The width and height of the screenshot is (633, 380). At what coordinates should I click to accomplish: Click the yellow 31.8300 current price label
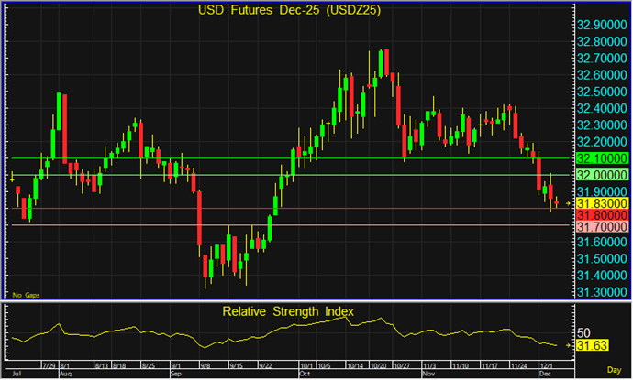pos(601,202)
